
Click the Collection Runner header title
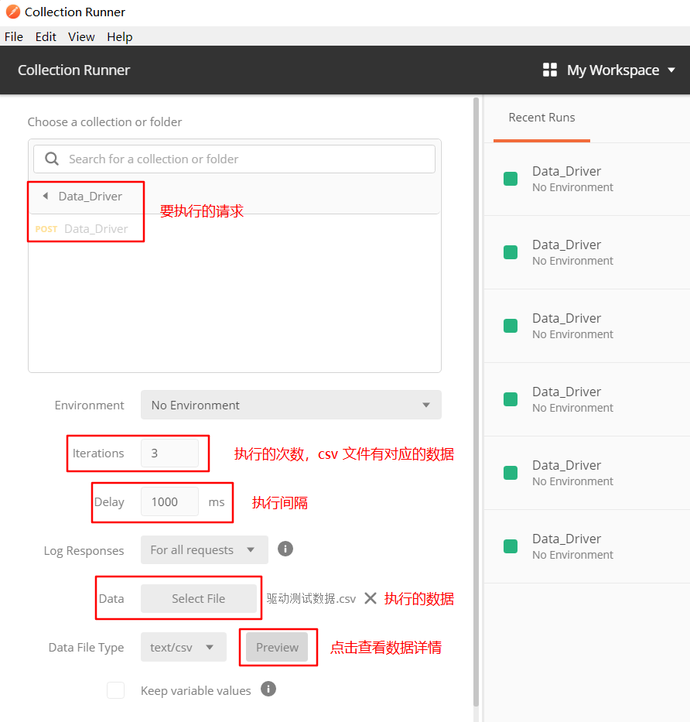73,70
